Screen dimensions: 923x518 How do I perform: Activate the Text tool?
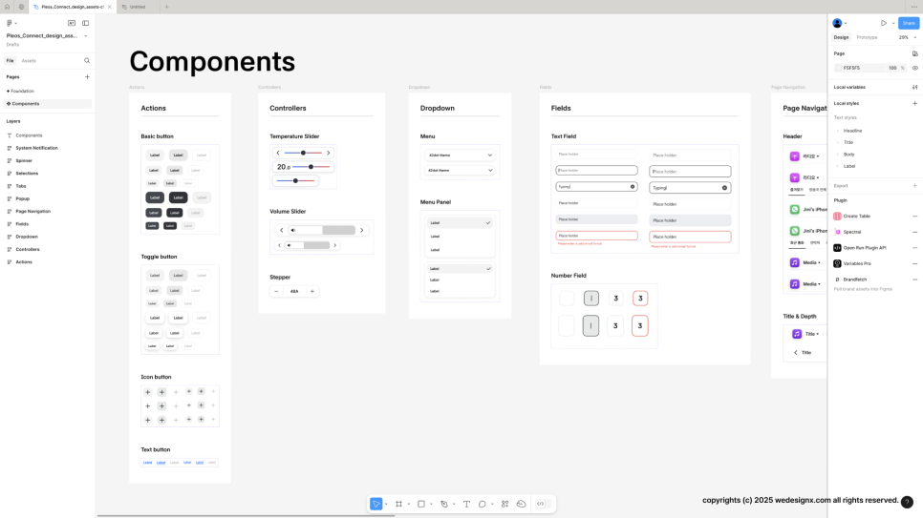click(x=466, y=504)
